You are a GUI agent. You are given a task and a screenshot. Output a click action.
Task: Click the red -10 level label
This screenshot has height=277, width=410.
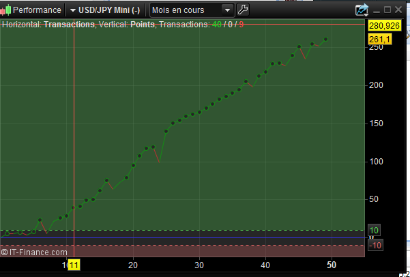[x=375, y=246]
